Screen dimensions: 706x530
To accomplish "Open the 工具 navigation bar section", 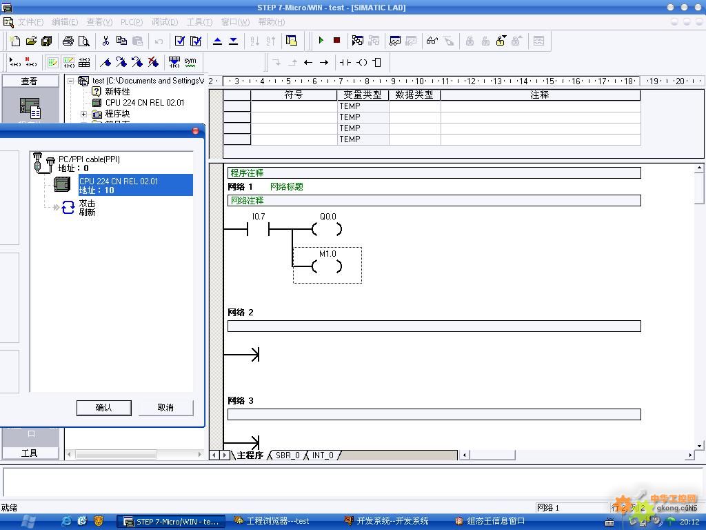I will (30, 453).
